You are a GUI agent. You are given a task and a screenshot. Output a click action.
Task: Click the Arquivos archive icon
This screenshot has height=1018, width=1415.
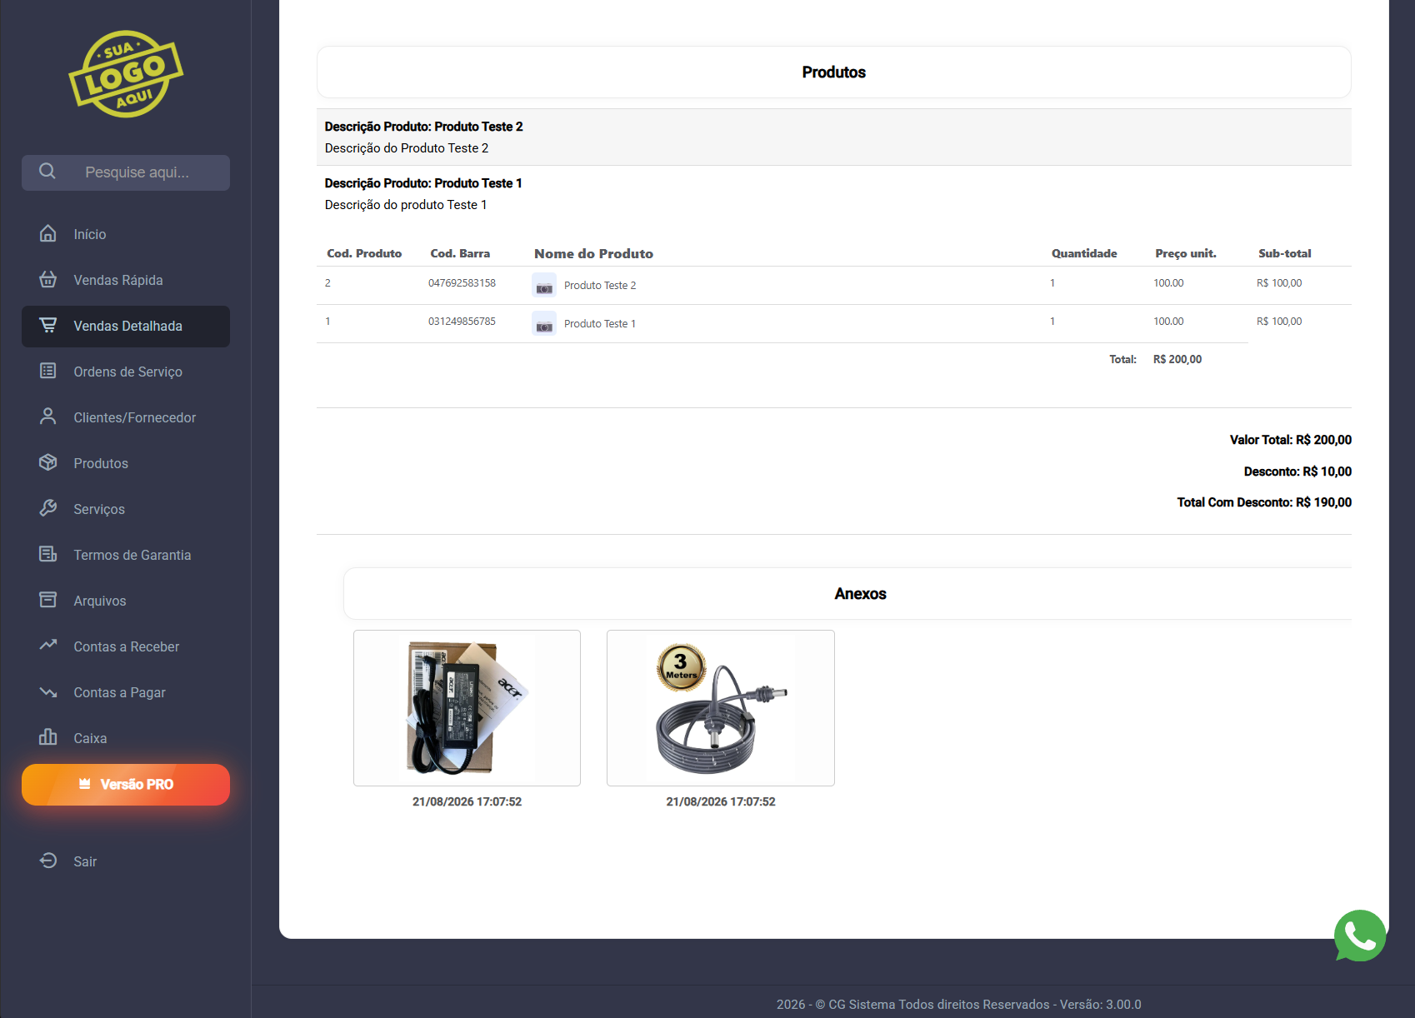click(48, 600)
